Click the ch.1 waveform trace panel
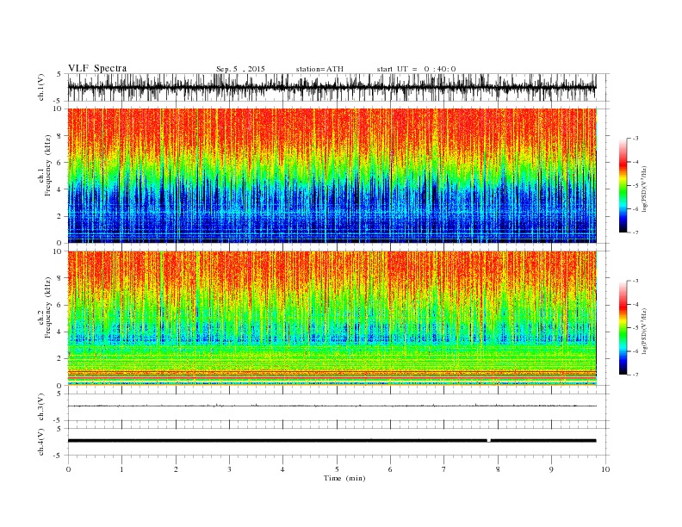 click(338, 87)
